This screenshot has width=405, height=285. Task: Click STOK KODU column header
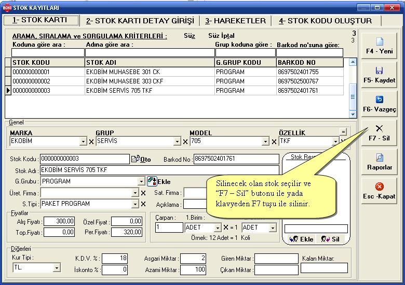48,63
